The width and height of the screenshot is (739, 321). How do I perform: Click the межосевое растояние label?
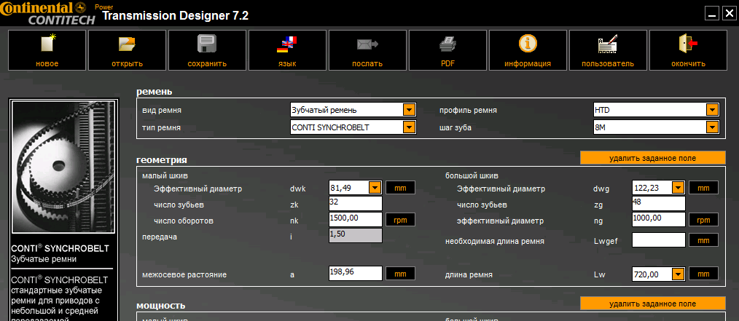184,274
